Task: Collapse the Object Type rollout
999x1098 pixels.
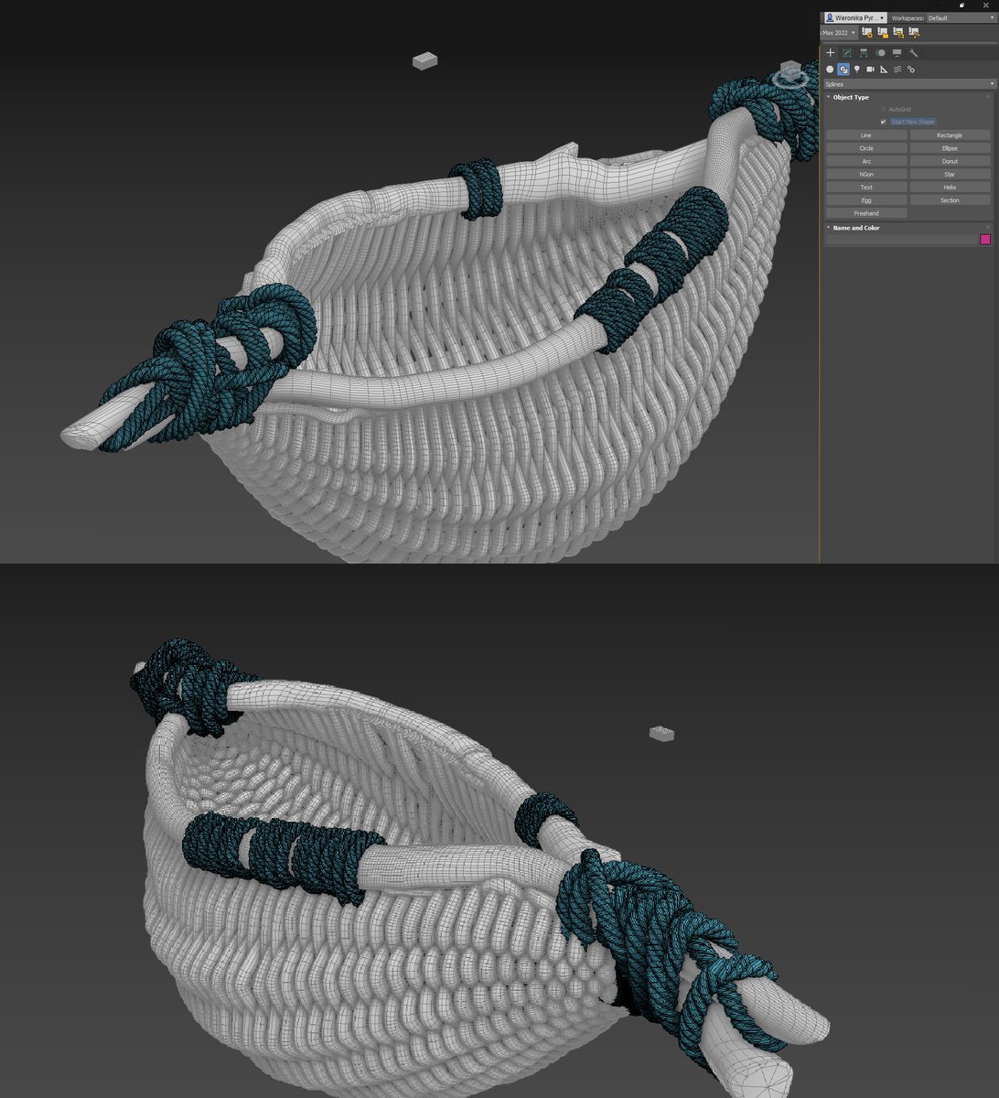Action: pyautogui.click(x=851, y=97)
